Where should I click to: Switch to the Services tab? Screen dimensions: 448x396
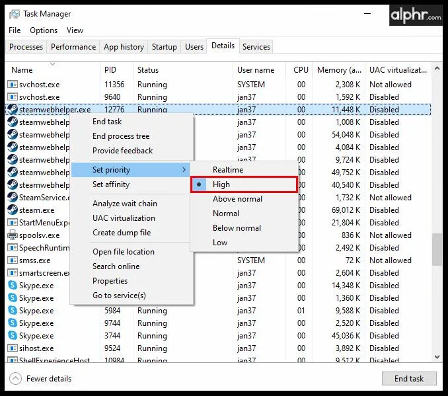(256, 46)
